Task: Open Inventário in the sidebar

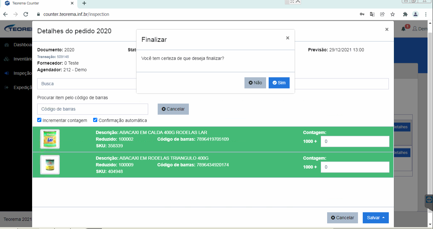Action: coord(23,59)
